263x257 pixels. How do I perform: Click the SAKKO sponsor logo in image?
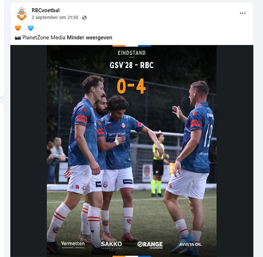[x=111, y=245]
